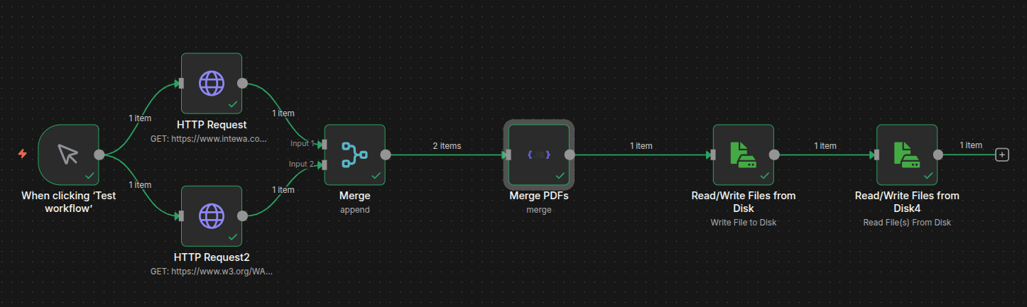The image size is (1027, 307).
Task: Open the Merge append node icon
Action: [354, 155]
